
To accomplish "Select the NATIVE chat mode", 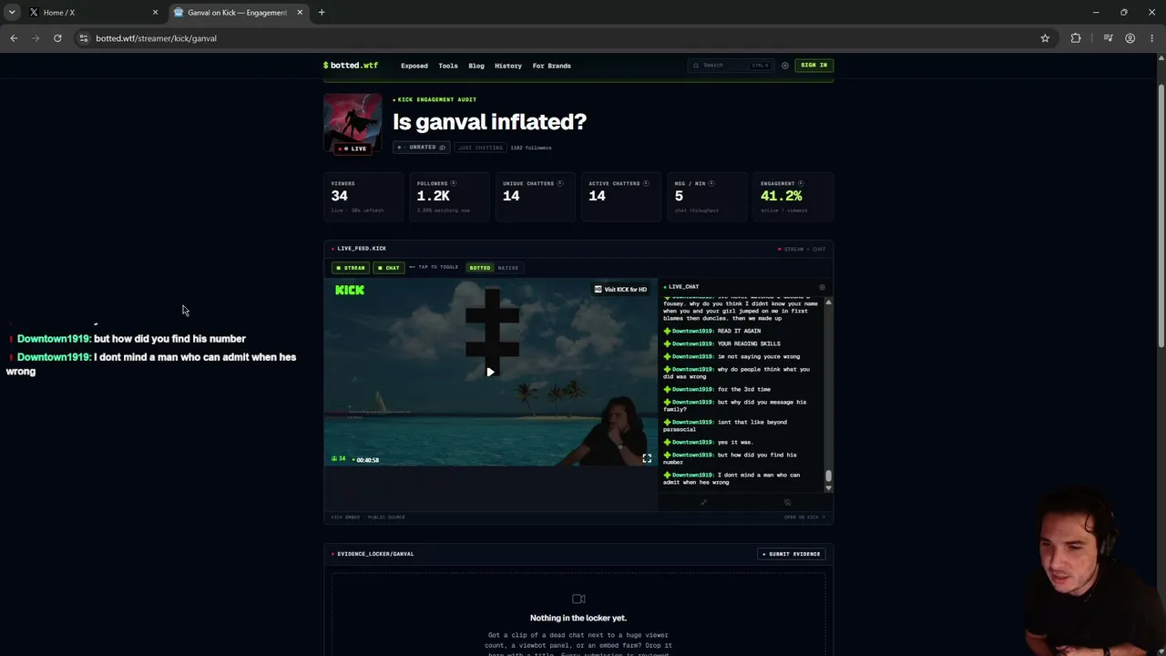I will 508,268.
